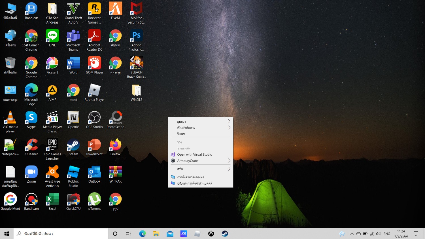This screenshot has height=239, width=425.
Task: Open the µTorrent desktop icon
Action: click(x=94, y=202)
